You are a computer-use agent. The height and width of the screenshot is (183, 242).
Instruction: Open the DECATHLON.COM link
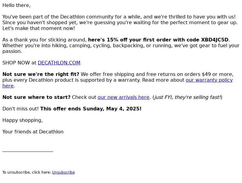click(59, 63)
